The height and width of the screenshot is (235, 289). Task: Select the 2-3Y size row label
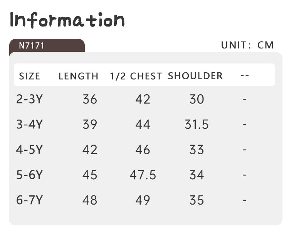(x=29, y=100)
